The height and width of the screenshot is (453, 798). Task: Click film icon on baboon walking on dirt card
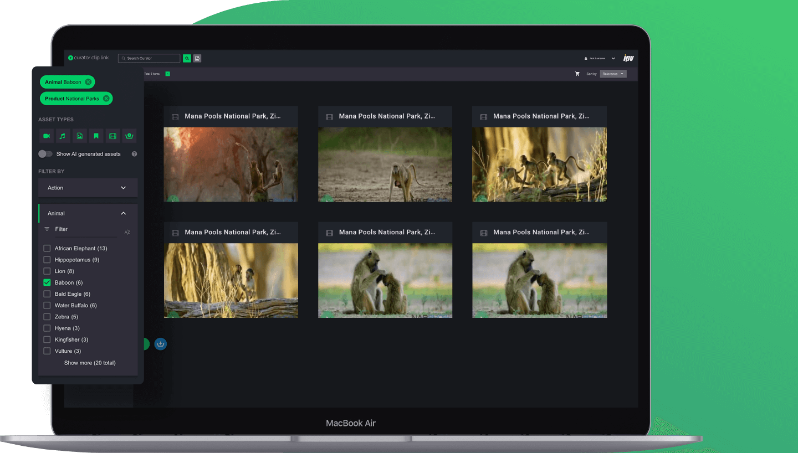tap(329, 117)
